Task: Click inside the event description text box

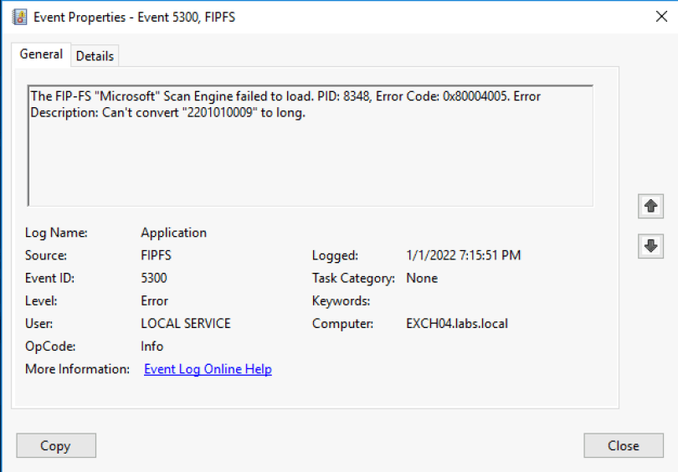Action: pyautogui.click(x=310, y=159)
